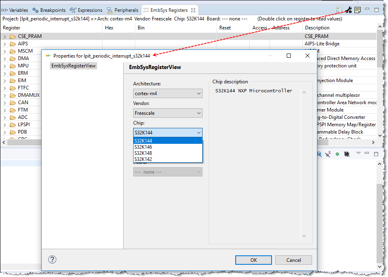Click the register view layout icon near toolbar

[x=339, y=9]
